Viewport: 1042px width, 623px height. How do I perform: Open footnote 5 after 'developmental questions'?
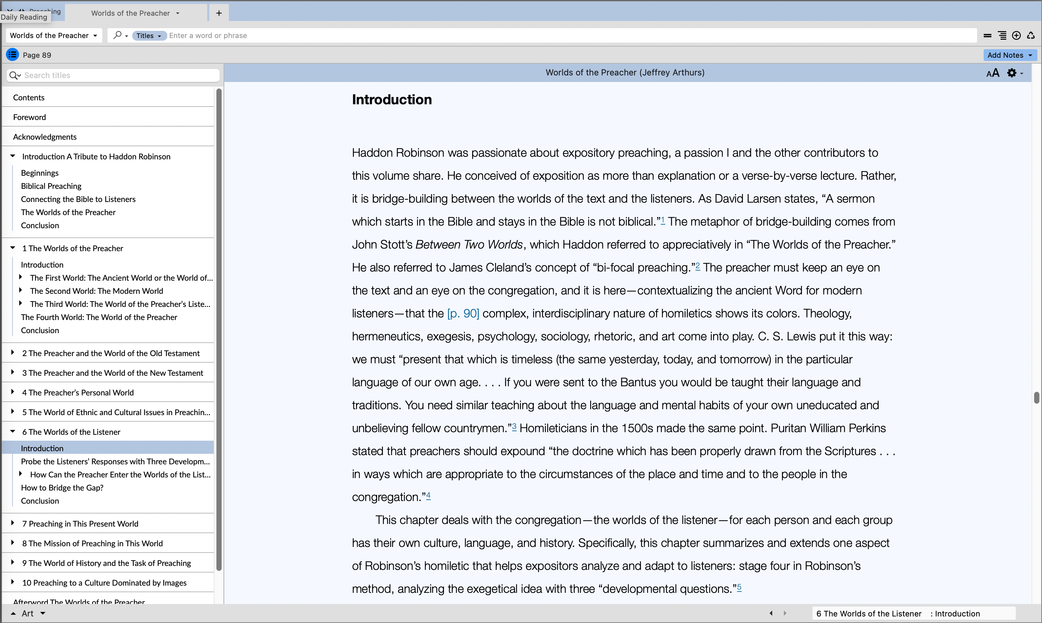click(739, 587)
